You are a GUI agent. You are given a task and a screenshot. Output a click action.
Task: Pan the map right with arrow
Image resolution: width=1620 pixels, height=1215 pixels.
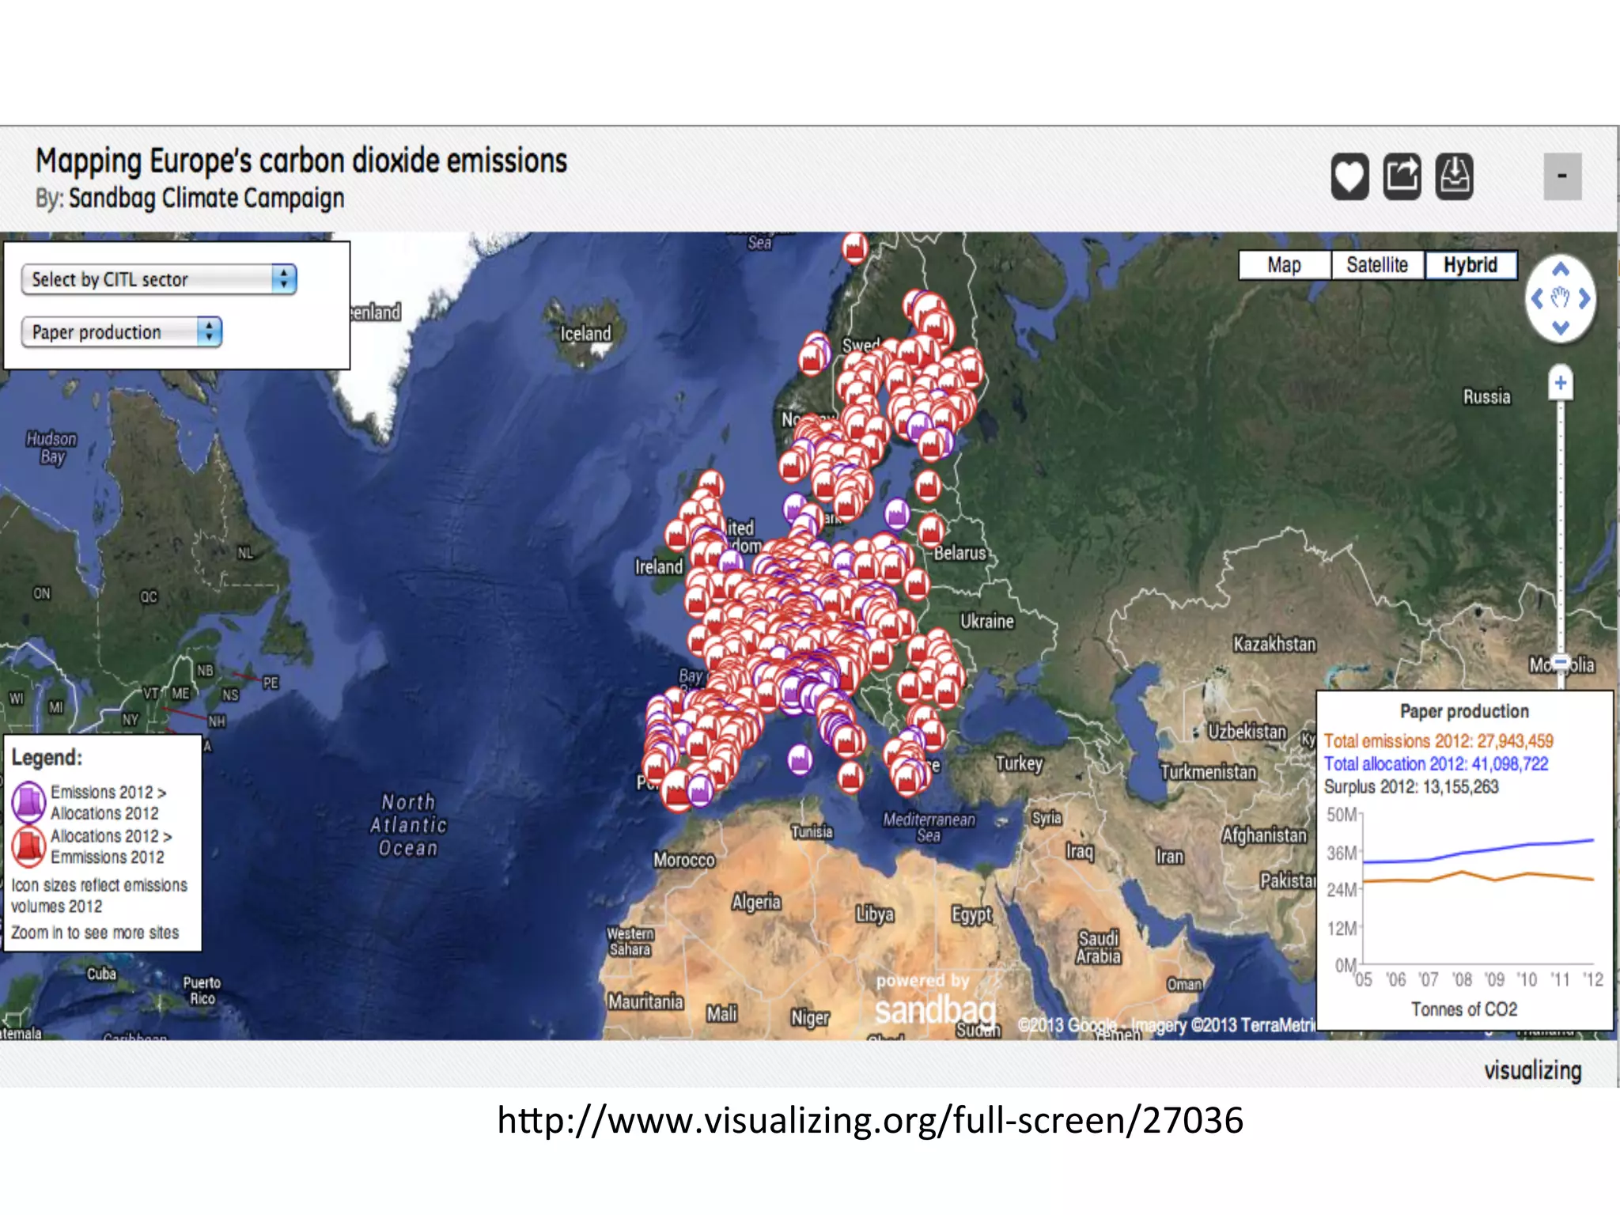pos(1584,299)
